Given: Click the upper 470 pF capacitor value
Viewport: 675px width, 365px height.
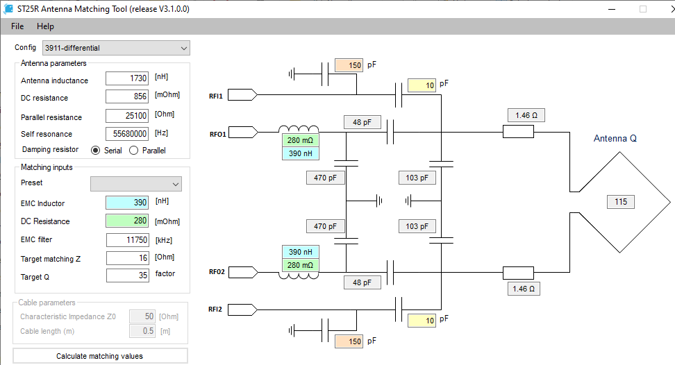Looking at the screenshot, I should click(326, 178).
